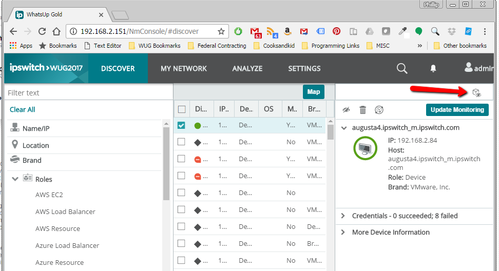This screenshot has height=271, width=499.
Task: Expand More Device Information
Action: [x=343, y=232]
